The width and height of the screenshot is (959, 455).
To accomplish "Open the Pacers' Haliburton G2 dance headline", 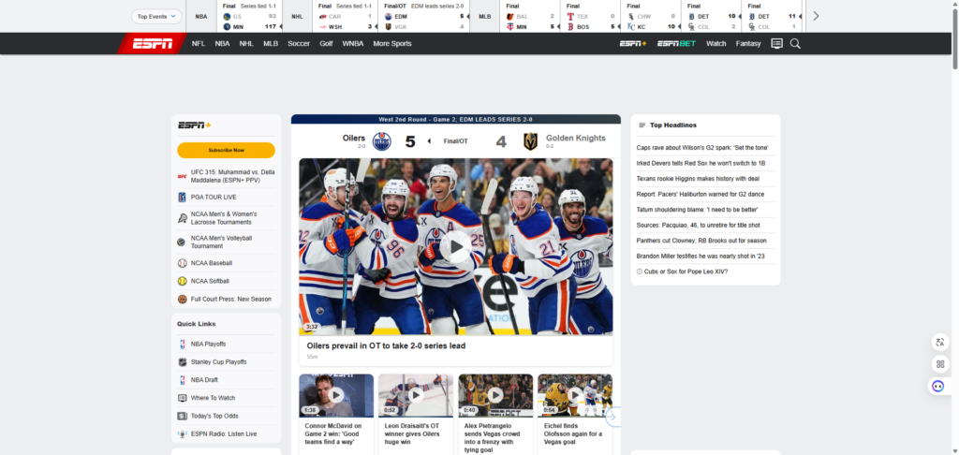I will [x=701, y=195].
